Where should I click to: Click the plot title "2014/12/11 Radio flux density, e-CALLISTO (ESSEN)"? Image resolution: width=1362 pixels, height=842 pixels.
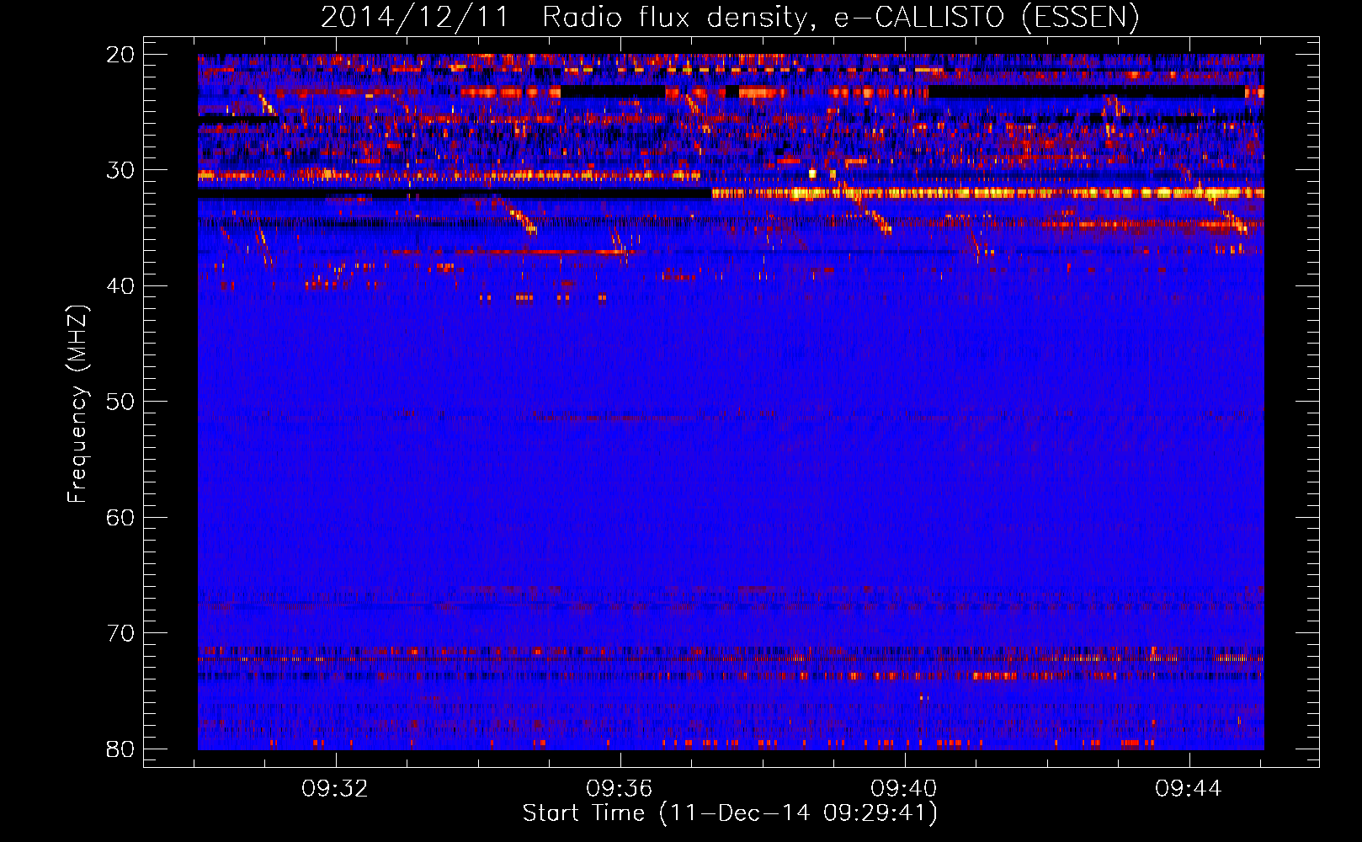[x=730, y=18]
